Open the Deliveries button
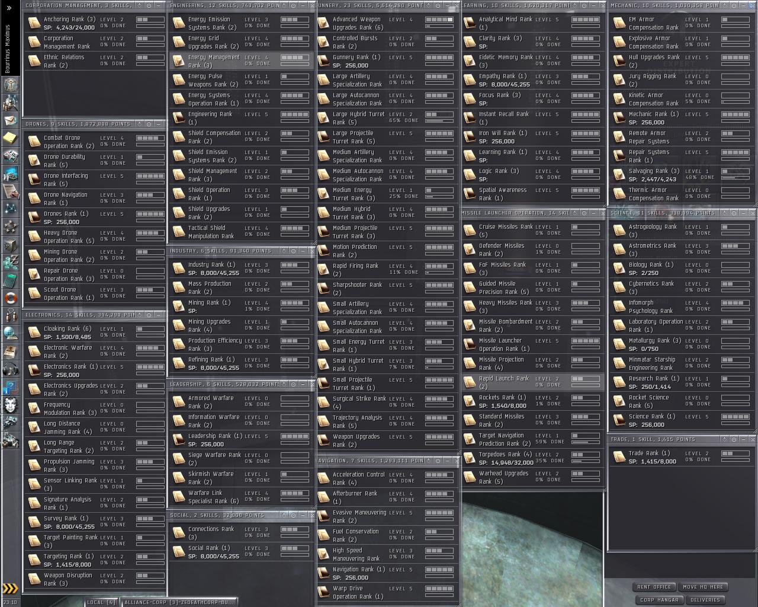758x607 pixels. 705,600
